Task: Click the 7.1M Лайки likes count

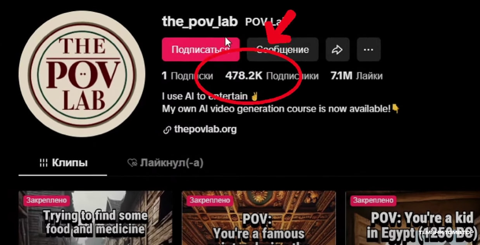Action: [x=356, y=76]
